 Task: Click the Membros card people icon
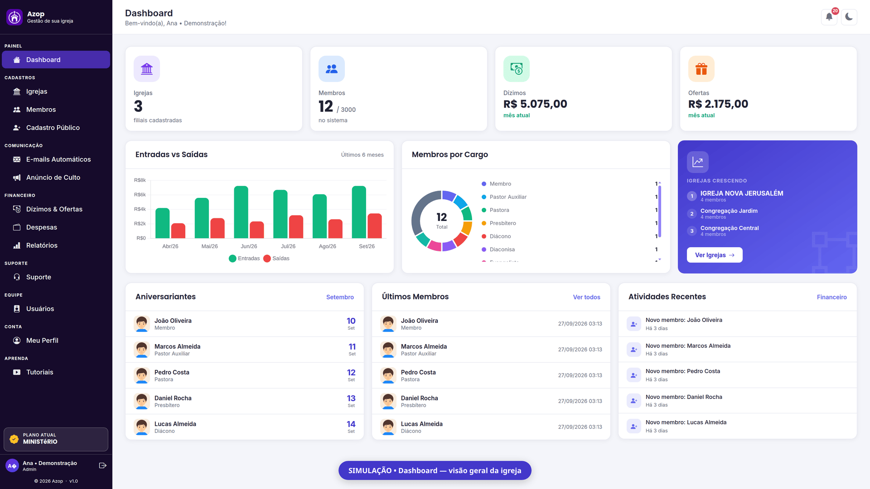[332, 69]
